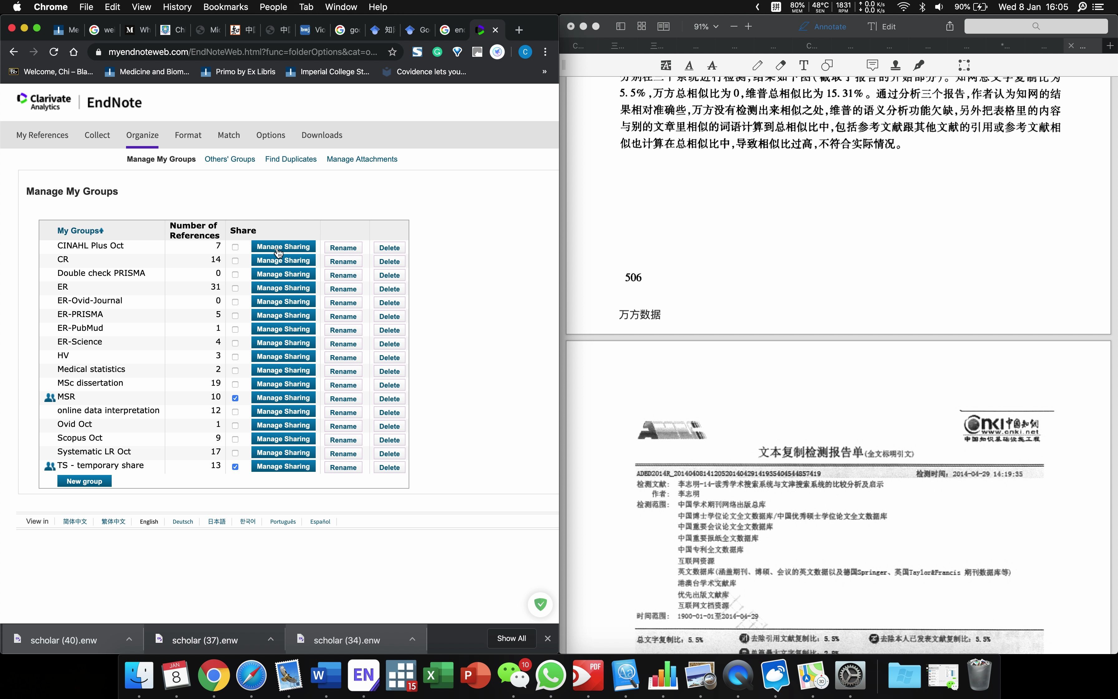Expand scholar (37).enw download options

271,639
